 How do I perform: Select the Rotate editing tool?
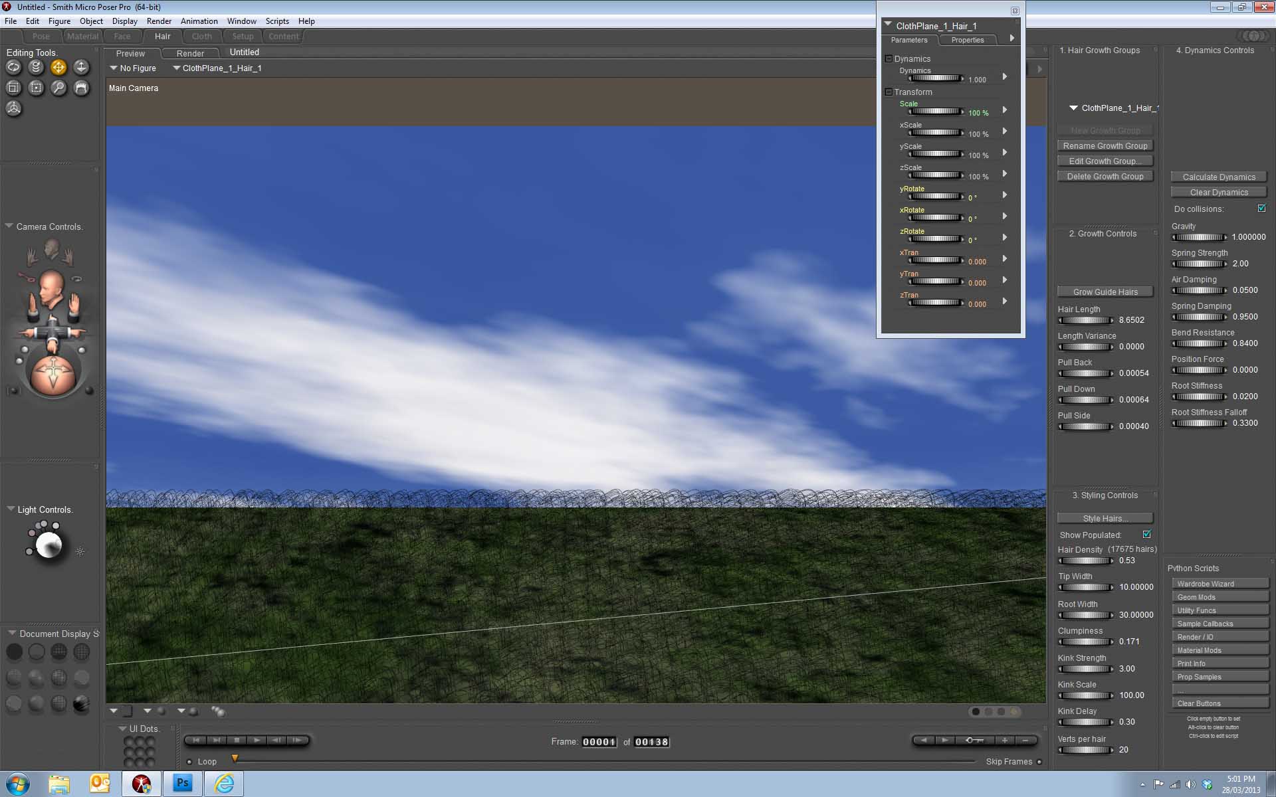coord(13,67)
